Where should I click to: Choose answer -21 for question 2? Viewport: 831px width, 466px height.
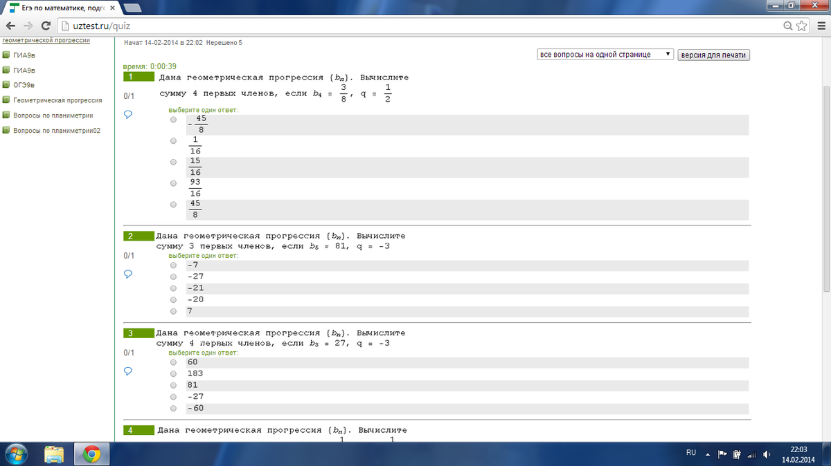coord(173,288)
